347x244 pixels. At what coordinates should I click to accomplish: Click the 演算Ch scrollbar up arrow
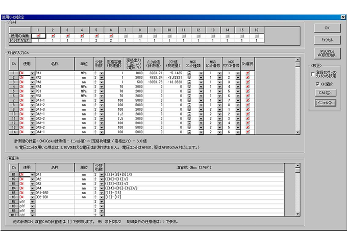[298, 166]
